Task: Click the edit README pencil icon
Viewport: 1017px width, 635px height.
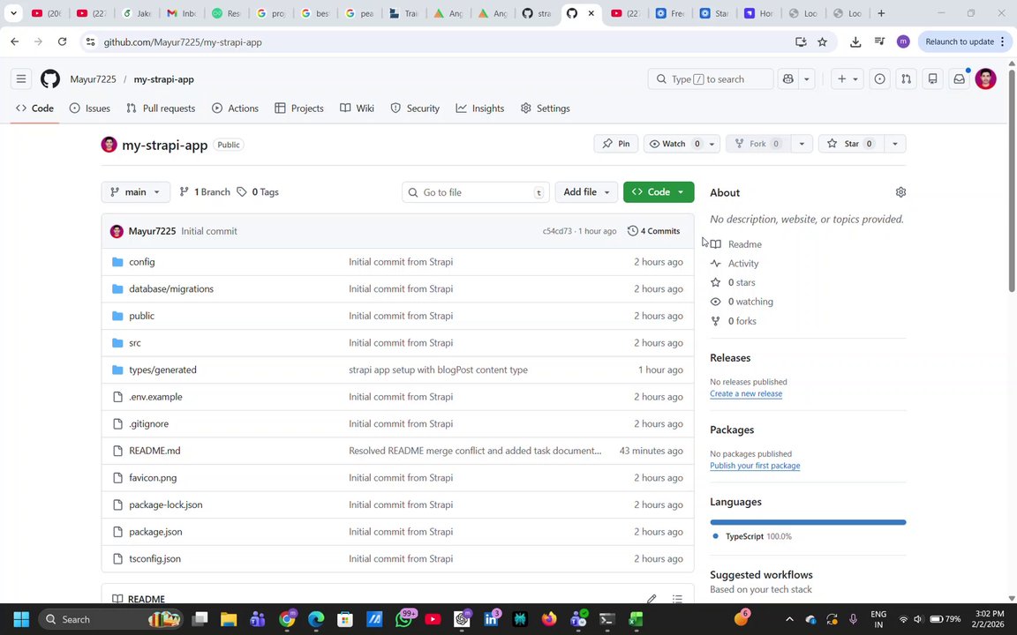Action: (652, 599)
